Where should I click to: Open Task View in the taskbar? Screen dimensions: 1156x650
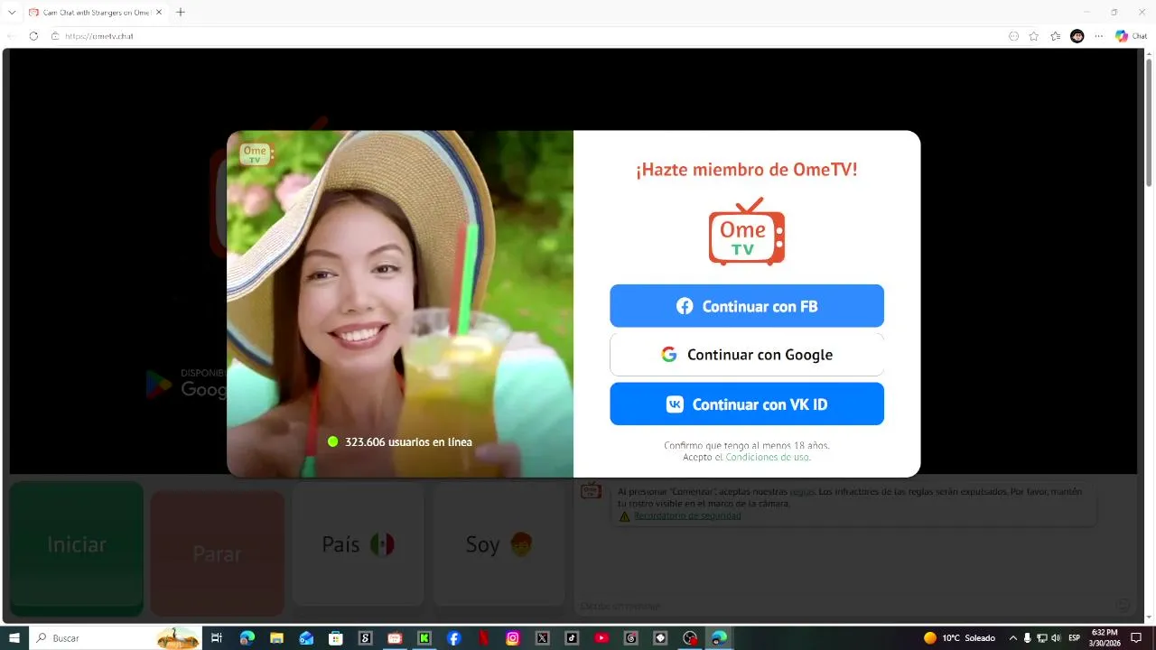[x=217, y=637]
